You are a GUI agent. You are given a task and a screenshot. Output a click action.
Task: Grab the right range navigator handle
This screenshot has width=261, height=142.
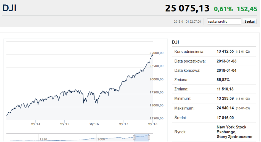149,138
